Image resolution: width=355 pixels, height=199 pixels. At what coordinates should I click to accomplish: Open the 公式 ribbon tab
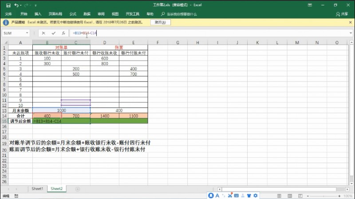73,14
